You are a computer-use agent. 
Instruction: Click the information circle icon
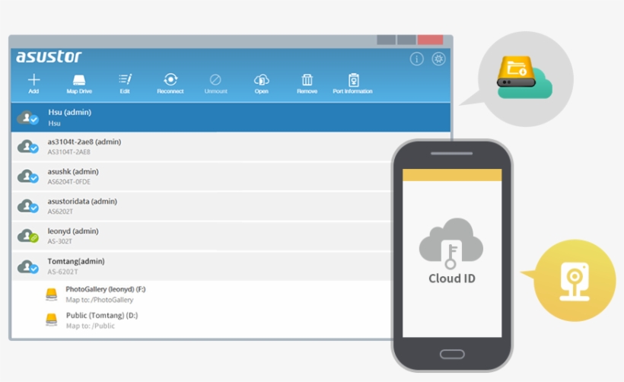coord(417,59)
